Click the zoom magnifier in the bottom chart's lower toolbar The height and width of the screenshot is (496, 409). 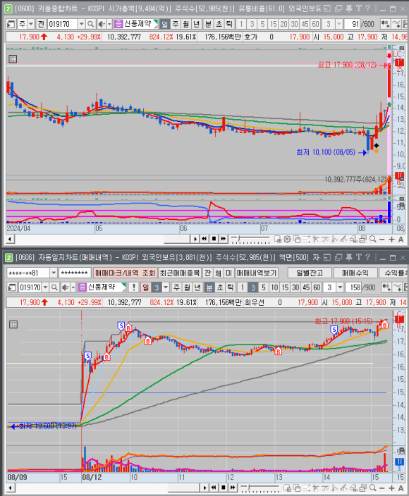372,488
